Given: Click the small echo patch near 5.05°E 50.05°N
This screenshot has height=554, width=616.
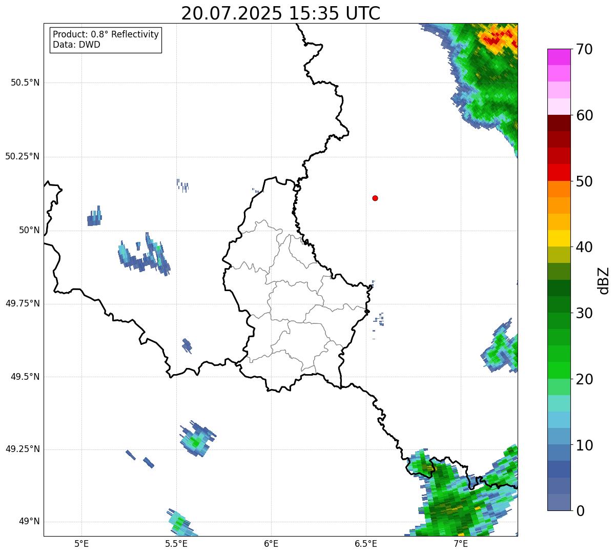Looking at the screenshot, I should click(94, 216).
